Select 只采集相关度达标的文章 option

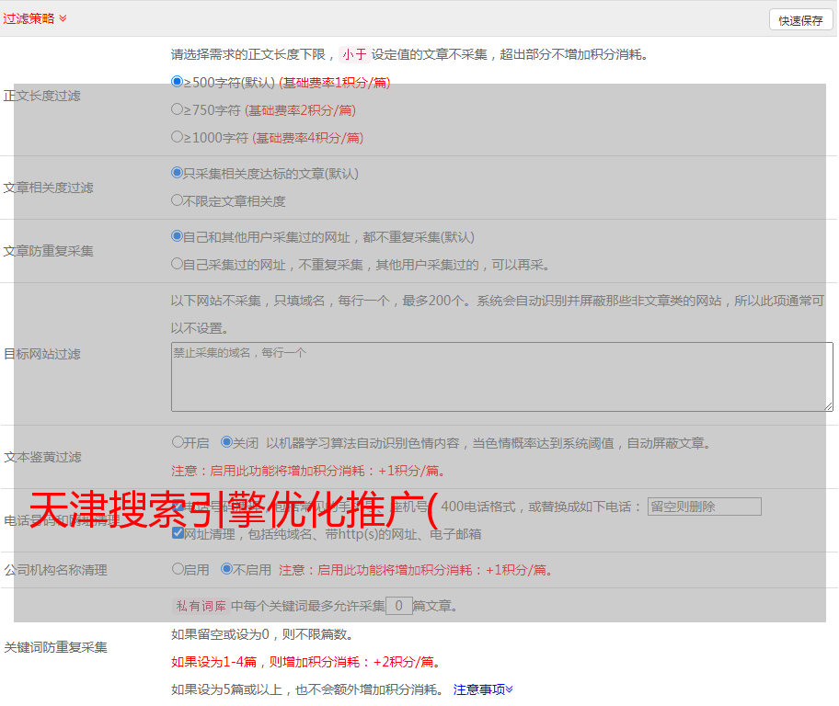(x=178, y=172)
